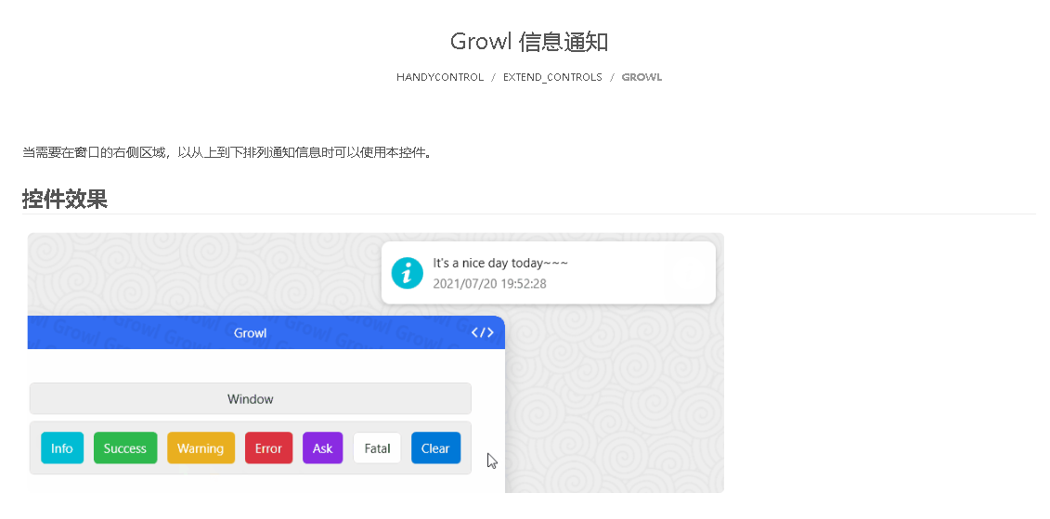Select the GROWL breadcrumb item
This screenshot has width=1050, height=519.
click(x=642, y=77)
